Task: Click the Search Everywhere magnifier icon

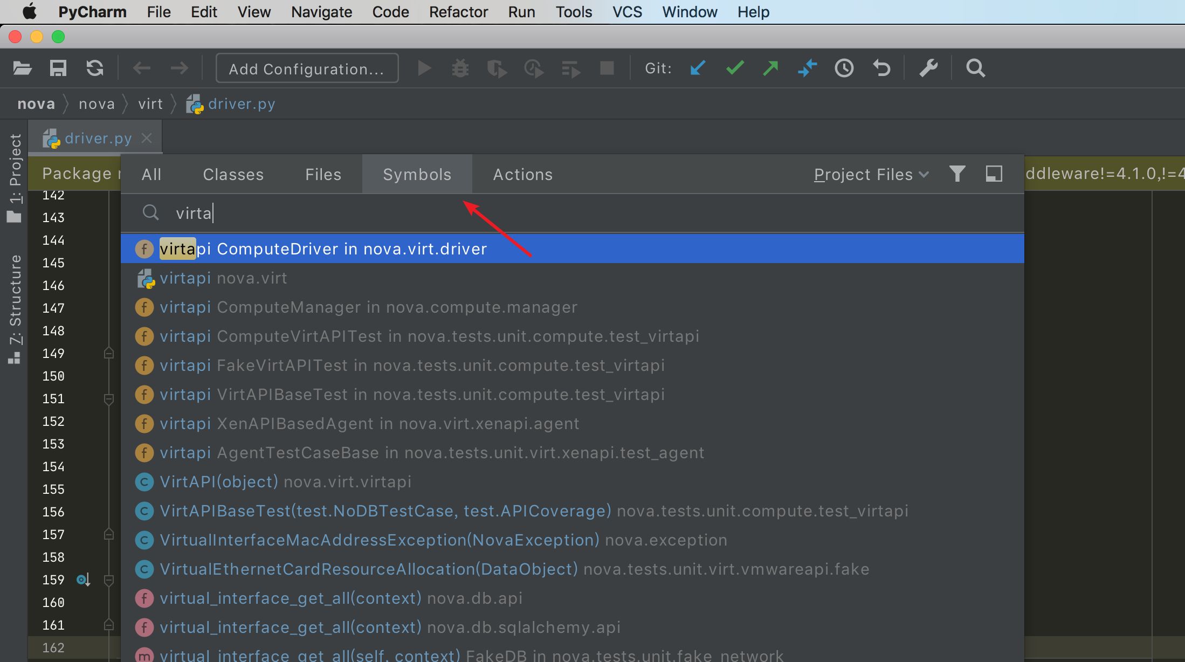Action: pyautogui.click(x=975, y=68)
